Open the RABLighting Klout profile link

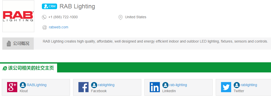pos(37,85)
